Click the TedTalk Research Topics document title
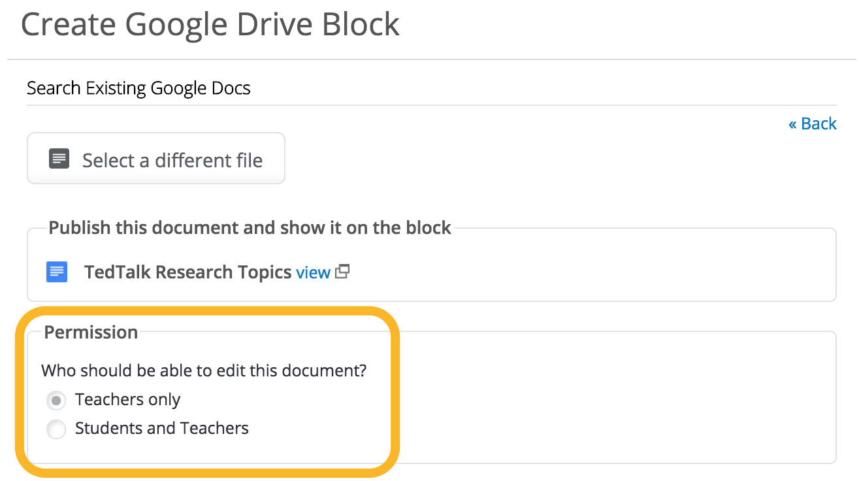 (x=187, y=272)
